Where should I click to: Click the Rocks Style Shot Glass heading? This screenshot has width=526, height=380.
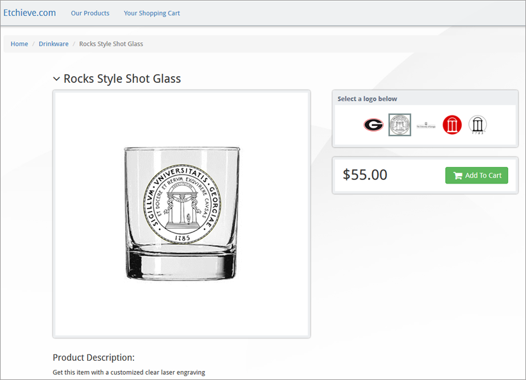122,79
